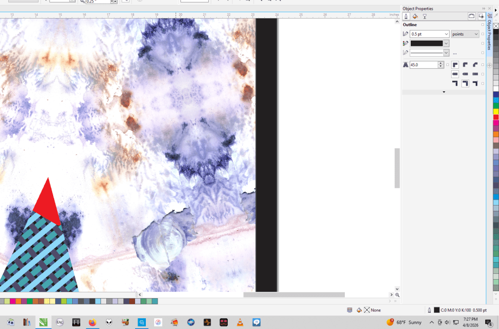The height and width of the screenshot is (329, 499).
Task: Pick the beveled corner style icon
Action: 475,64
